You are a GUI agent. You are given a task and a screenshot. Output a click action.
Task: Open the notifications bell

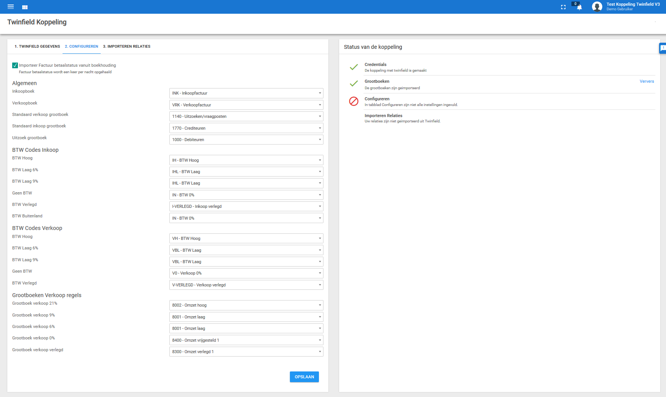(579, 7)
